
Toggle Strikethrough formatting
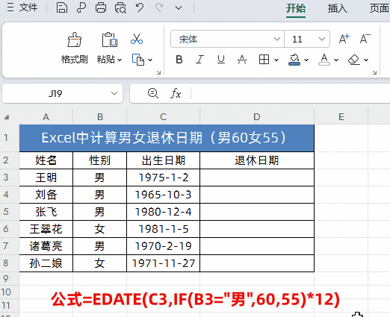(x=242, y=60)
